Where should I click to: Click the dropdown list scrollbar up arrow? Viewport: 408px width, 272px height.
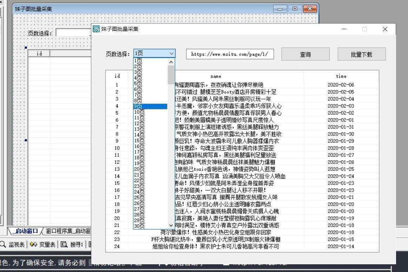[x=171, y=61]
